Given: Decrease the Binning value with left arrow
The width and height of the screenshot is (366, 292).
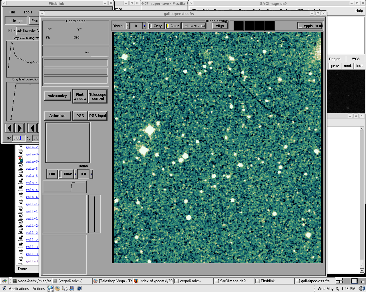Looking at the screenshot, I should tap(128, 26).
